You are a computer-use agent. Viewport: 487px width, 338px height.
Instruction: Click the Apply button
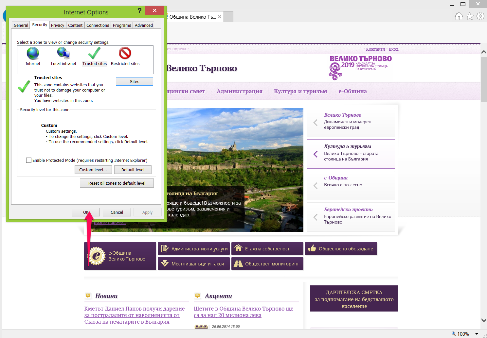tap(148, 212)
